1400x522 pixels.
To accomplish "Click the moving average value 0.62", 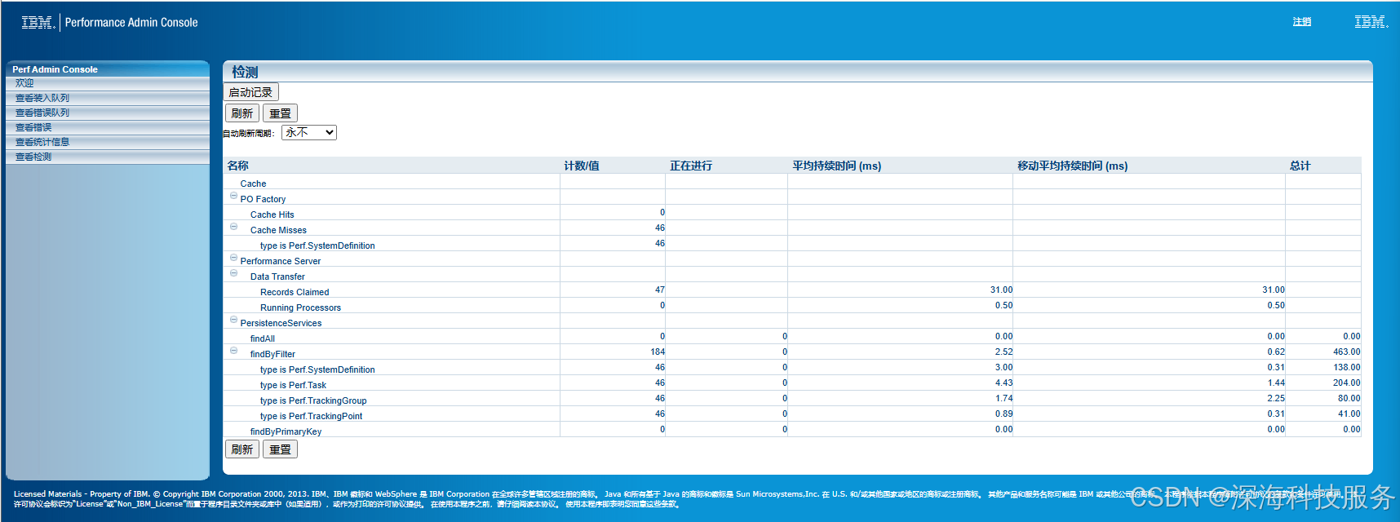I will coord(1276,352).
